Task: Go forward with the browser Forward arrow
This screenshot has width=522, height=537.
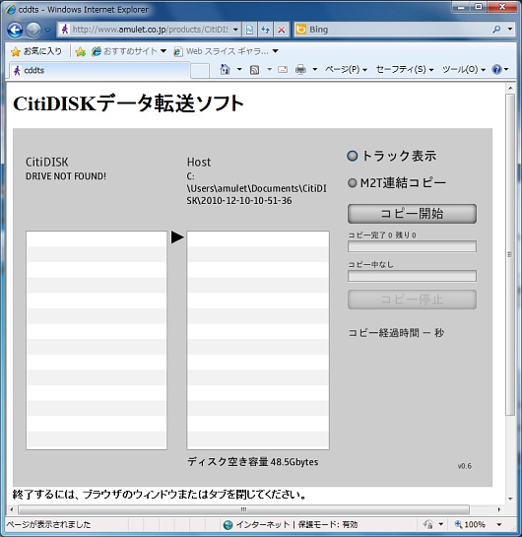Action: 33,31
